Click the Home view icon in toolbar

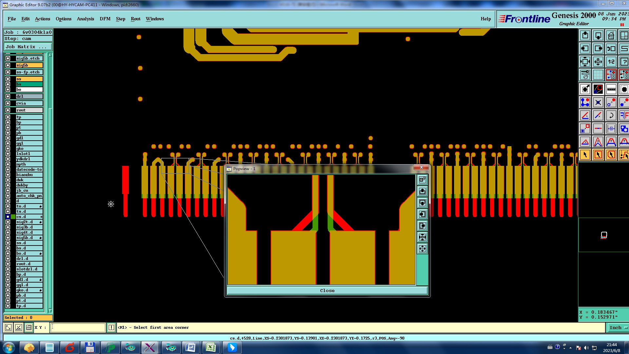pos(611,35)
